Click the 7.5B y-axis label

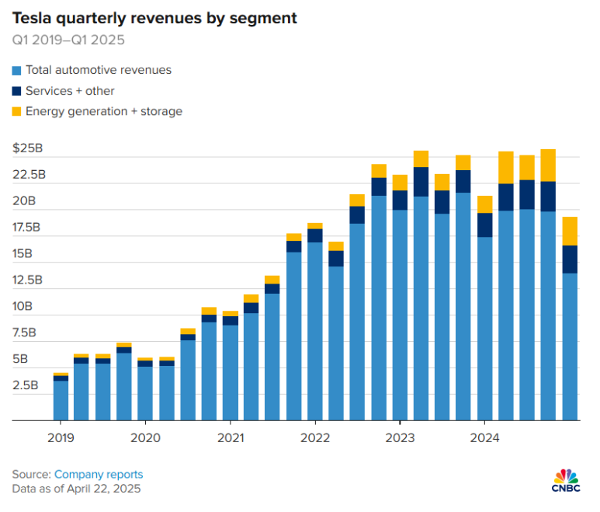tap(24, 333)
